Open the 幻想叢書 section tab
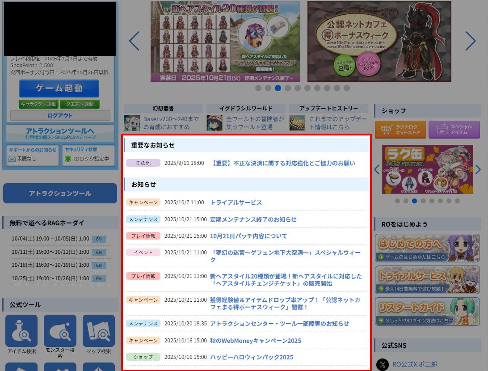The width and height of the screenshot is (488, 371). pos(163,108)
